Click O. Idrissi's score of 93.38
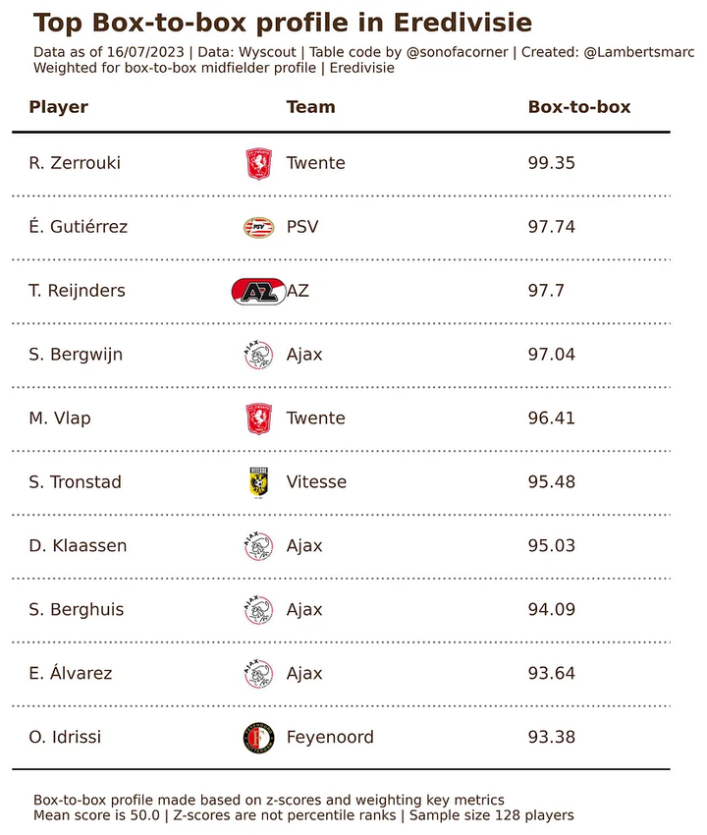This screenshot has width=707, height=835. [x=551, y=737]
